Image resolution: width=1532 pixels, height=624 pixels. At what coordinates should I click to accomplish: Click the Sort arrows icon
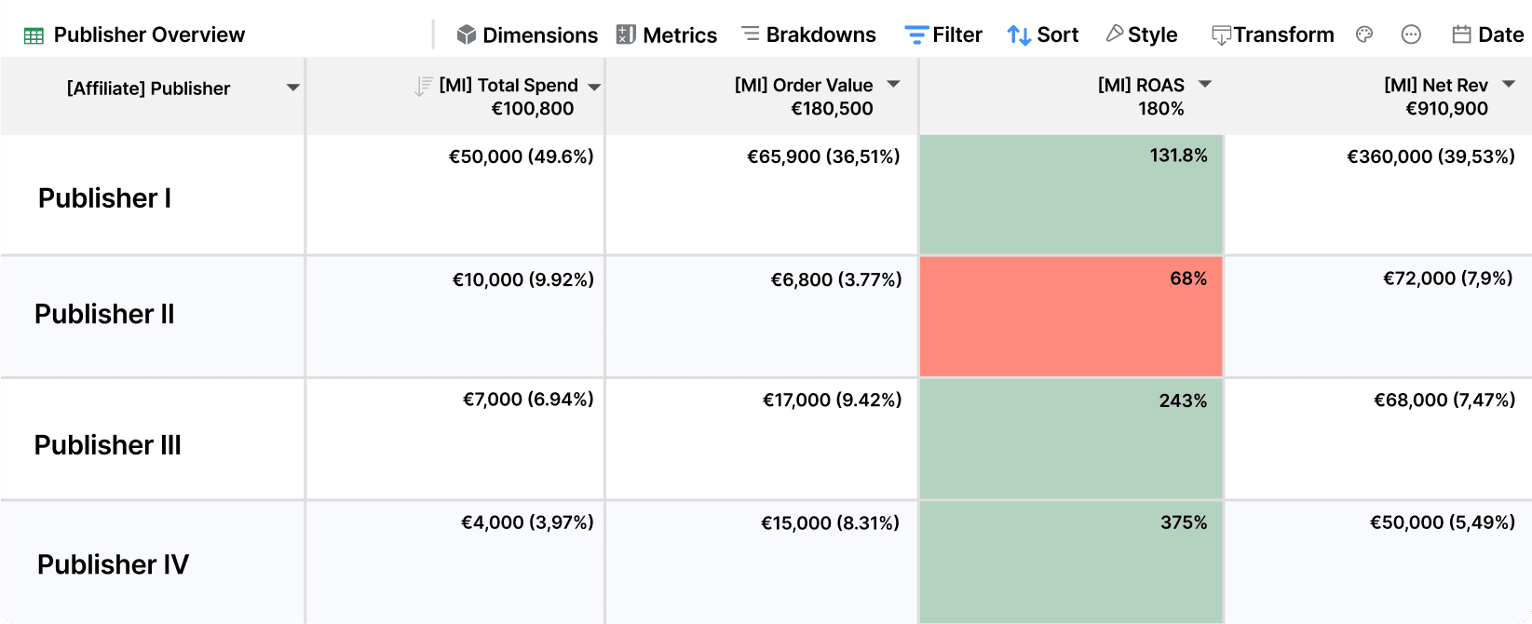pyautogui.click(x=1019, y=35)
